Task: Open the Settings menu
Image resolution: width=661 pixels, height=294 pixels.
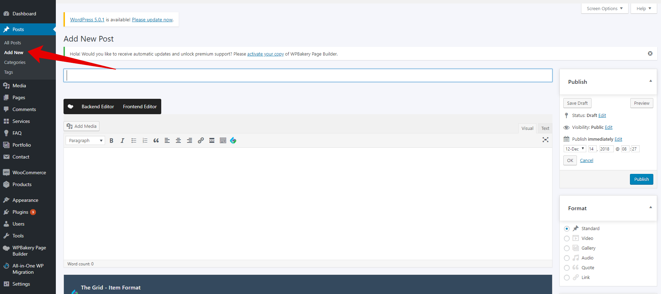Action: [x=28, y=284]
